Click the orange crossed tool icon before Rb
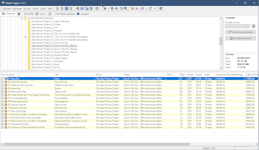The width and height of the screenshot is (259, 150). click(x=132, y=8)
